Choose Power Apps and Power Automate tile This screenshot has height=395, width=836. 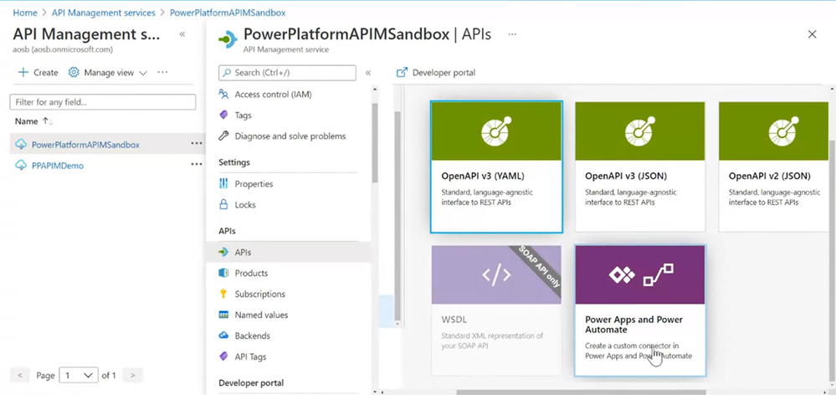(640, 310)
